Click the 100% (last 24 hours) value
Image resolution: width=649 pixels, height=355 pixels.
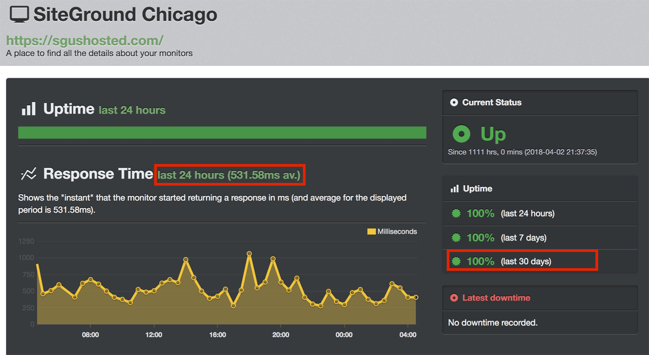[x=480, y=213]
